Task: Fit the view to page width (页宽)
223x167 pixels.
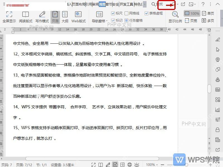Action: 191,21
